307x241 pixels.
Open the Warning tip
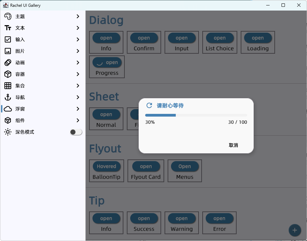(x=182, y=219)
